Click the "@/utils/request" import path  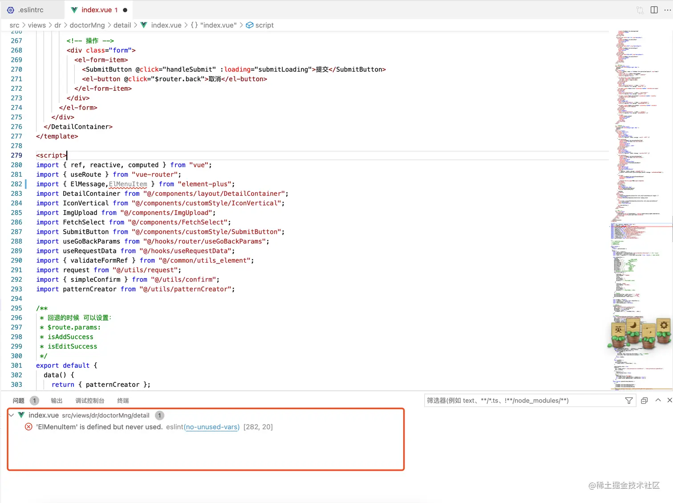(145, 270)
